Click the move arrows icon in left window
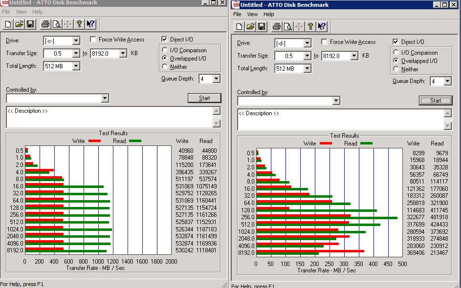 (x=67, y=24)
